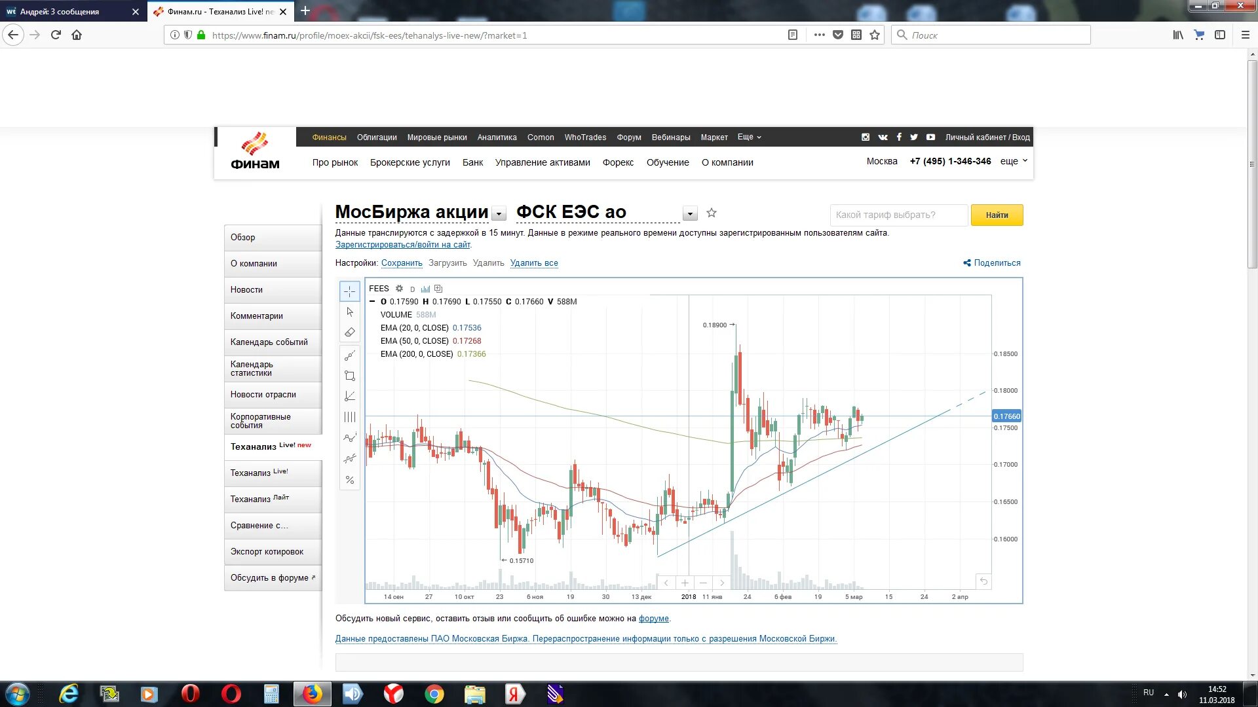
Task: Select the eraser tool in chart toolbar
Action: pos(350,333)
